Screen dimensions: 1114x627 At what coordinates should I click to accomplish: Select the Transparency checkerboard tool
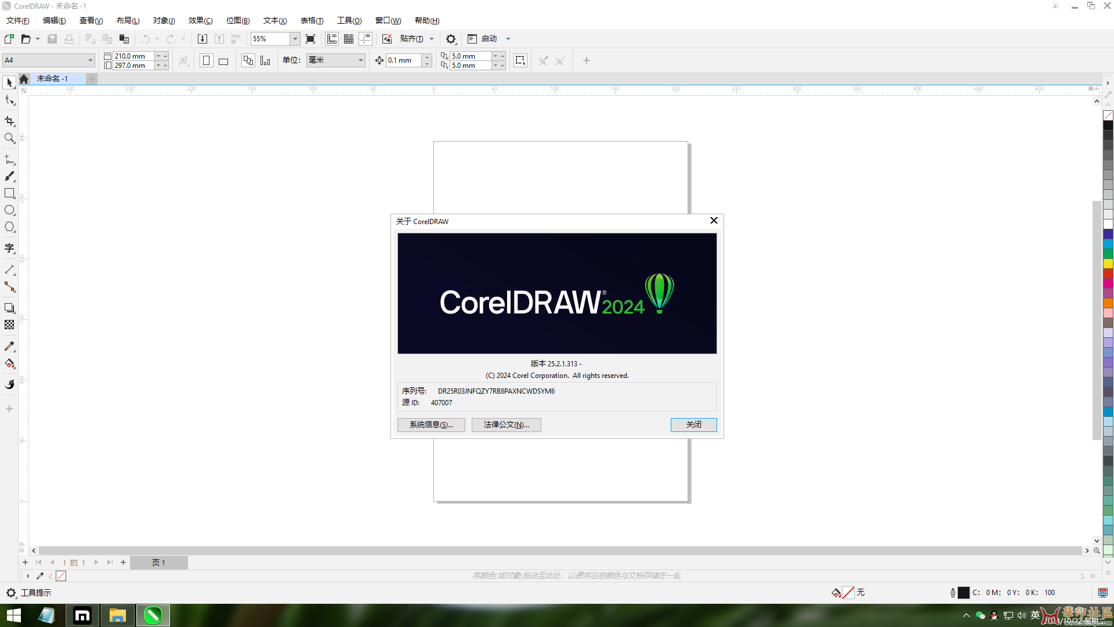click(x=9, y=325)
